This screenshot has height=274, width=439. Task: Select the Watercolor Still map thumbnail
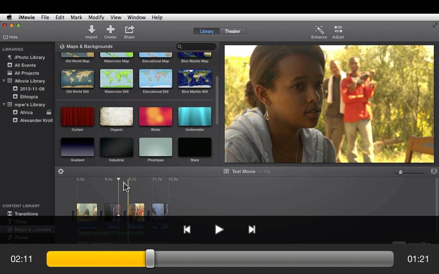click(x=117, y=78)
